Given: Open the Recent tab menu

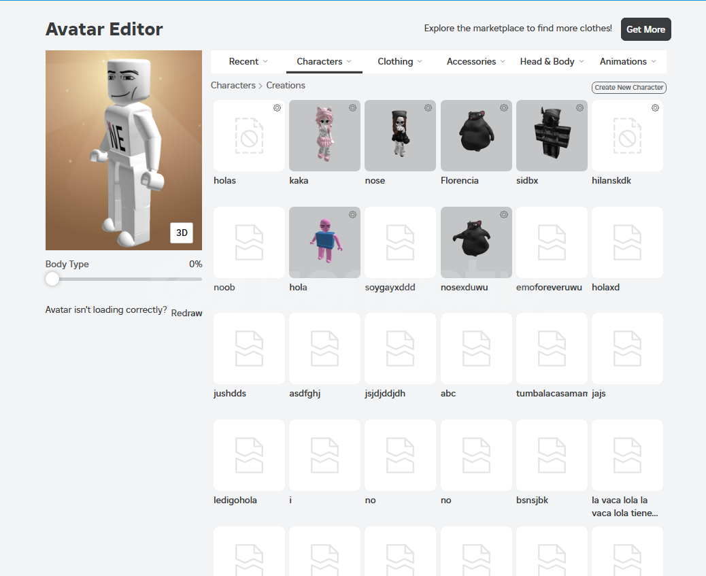Looking at the screenshot, I should (248, 61).
